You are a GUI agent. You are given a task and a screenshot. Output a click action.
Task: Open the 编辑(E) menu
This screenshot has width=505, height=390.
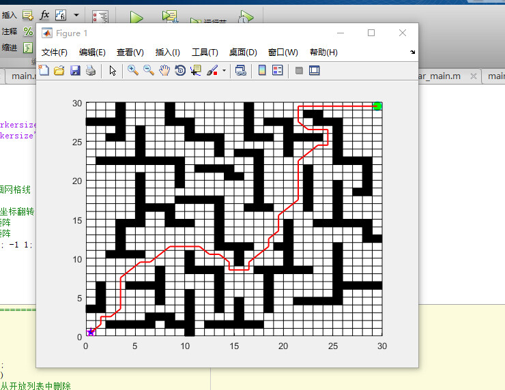pos(92,52)
